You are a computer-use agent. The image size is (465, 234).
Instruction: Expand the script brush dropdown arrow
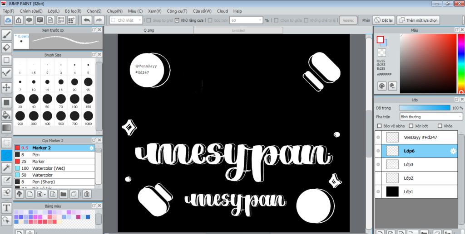[45, 195]
